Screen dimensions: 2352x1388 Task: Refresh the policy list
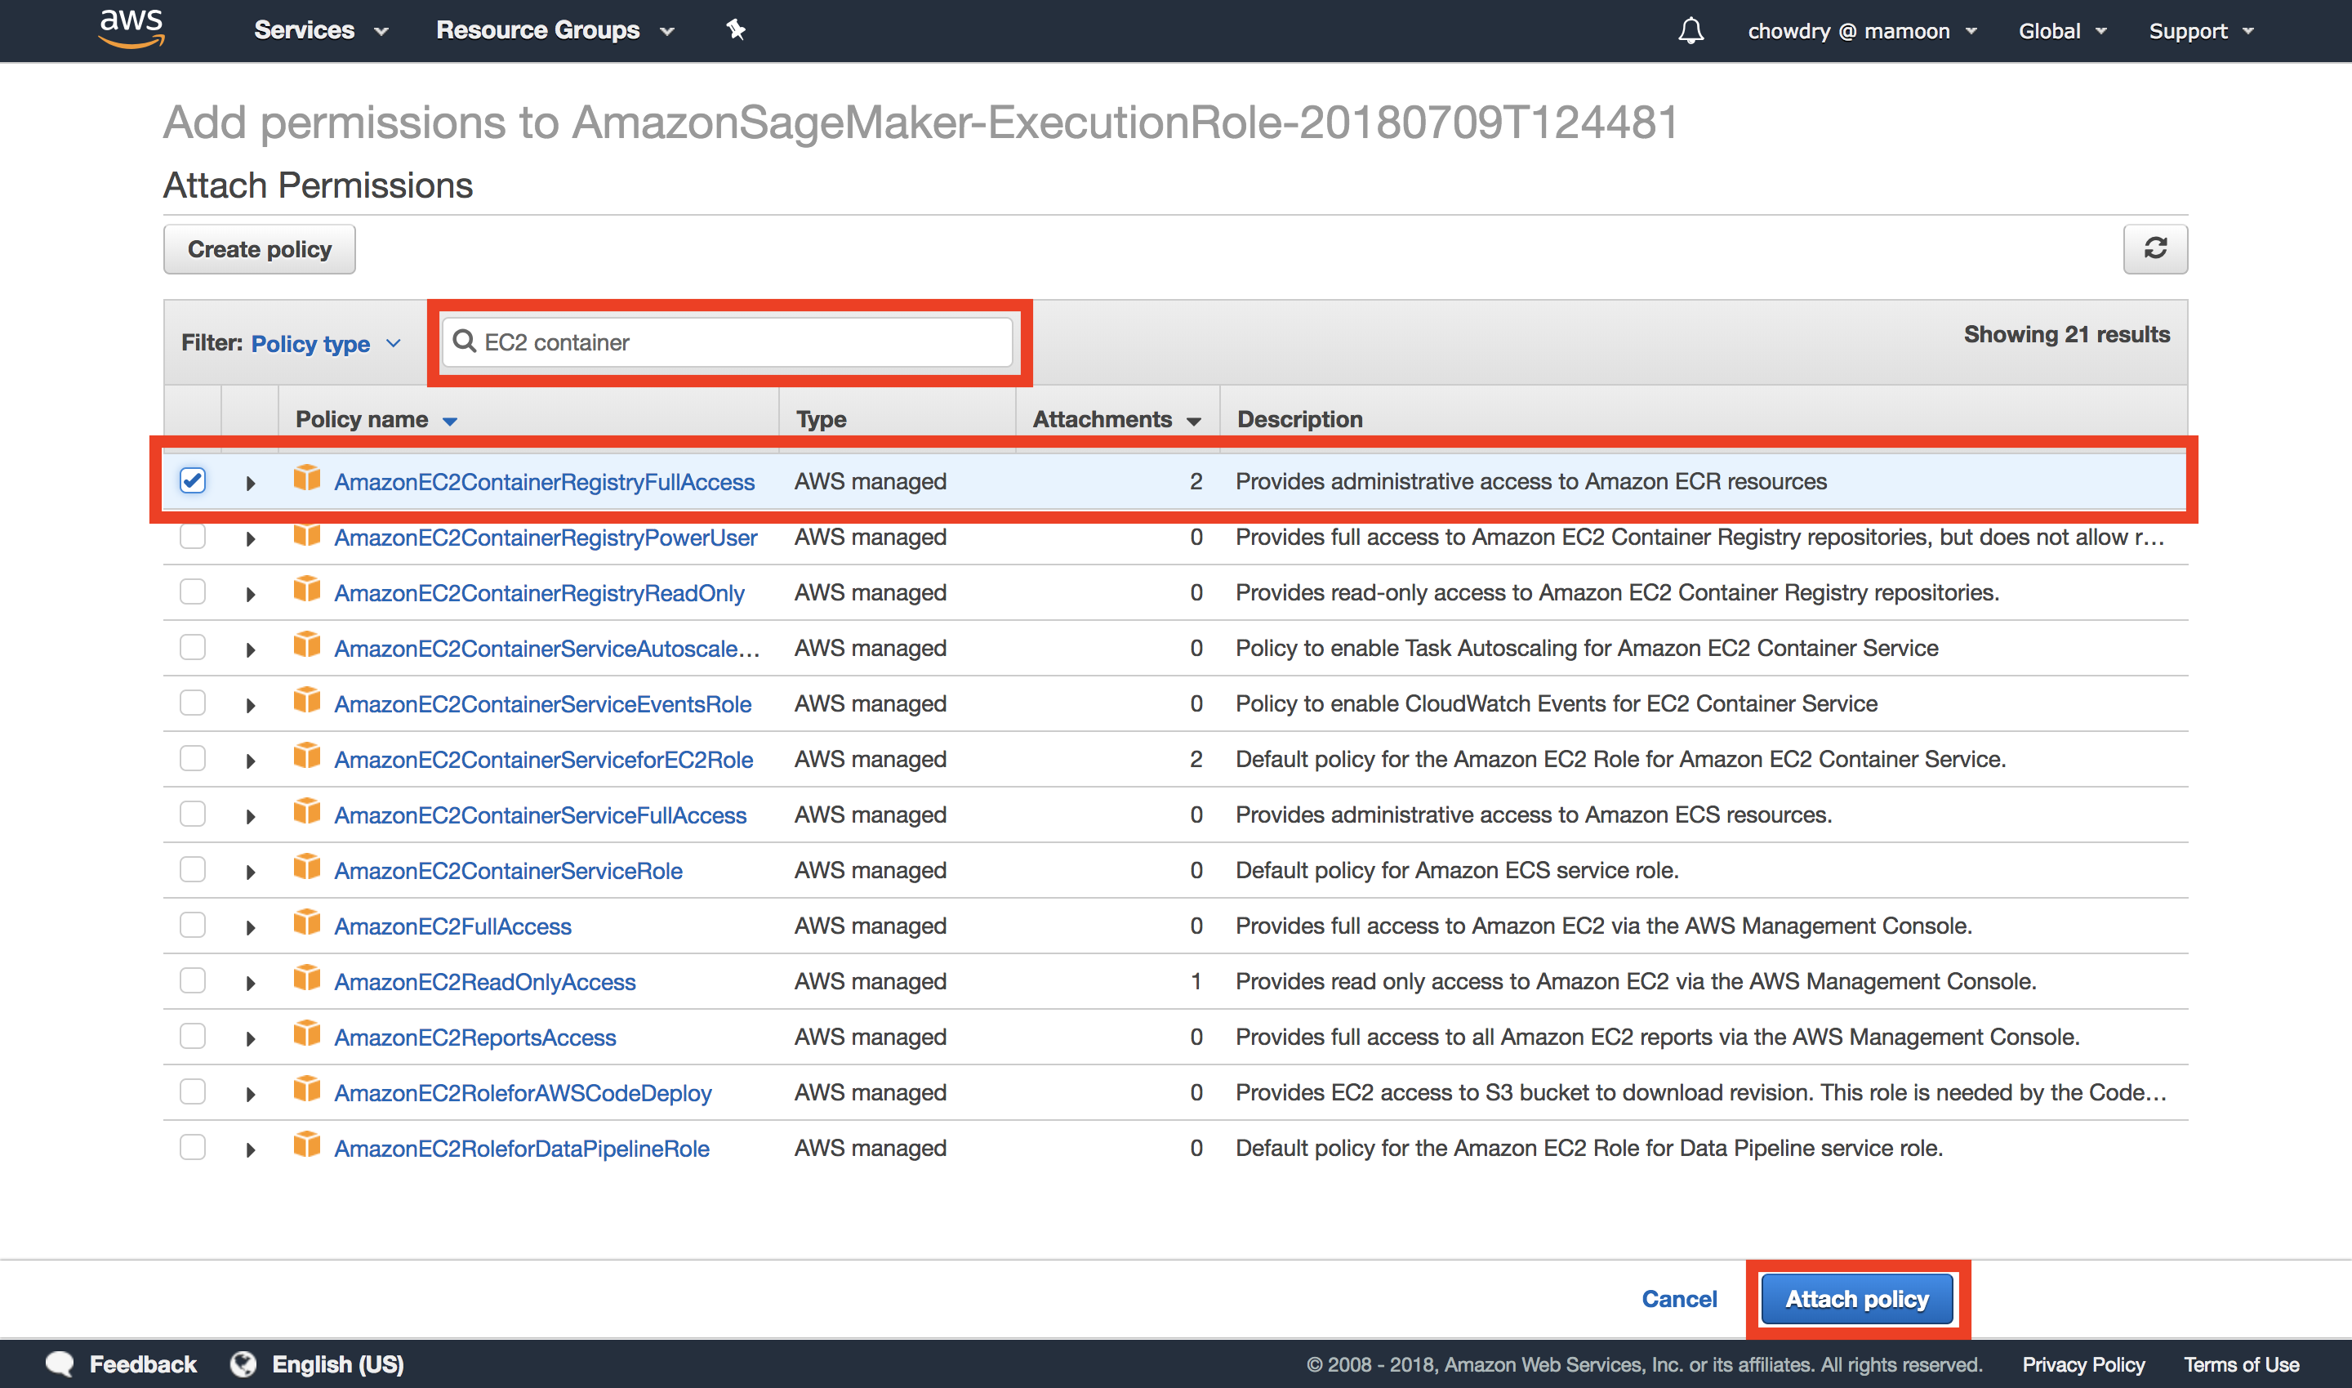click(x=2154, y=248)
